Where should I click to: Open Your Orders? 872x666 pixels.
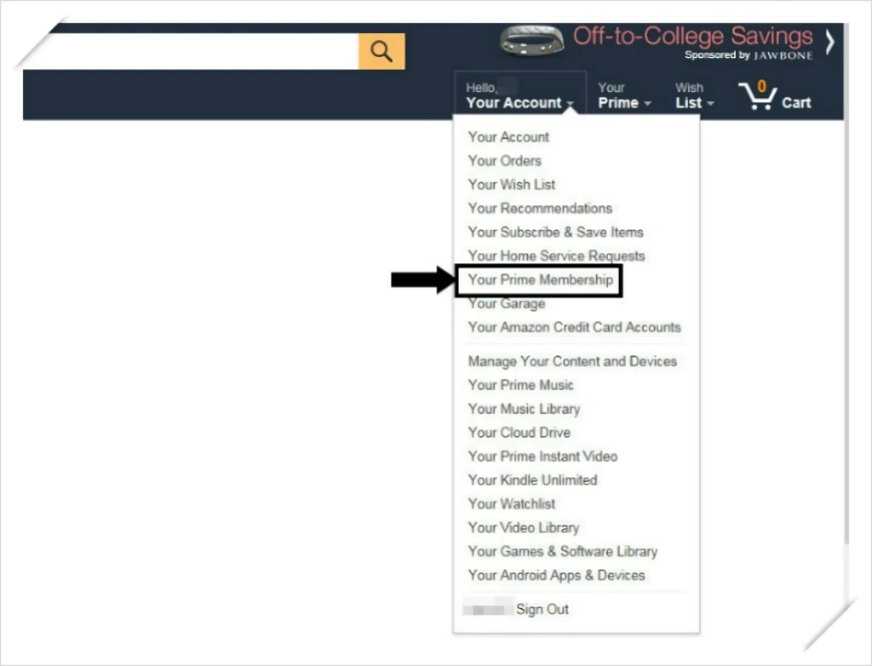coord(504,161)
